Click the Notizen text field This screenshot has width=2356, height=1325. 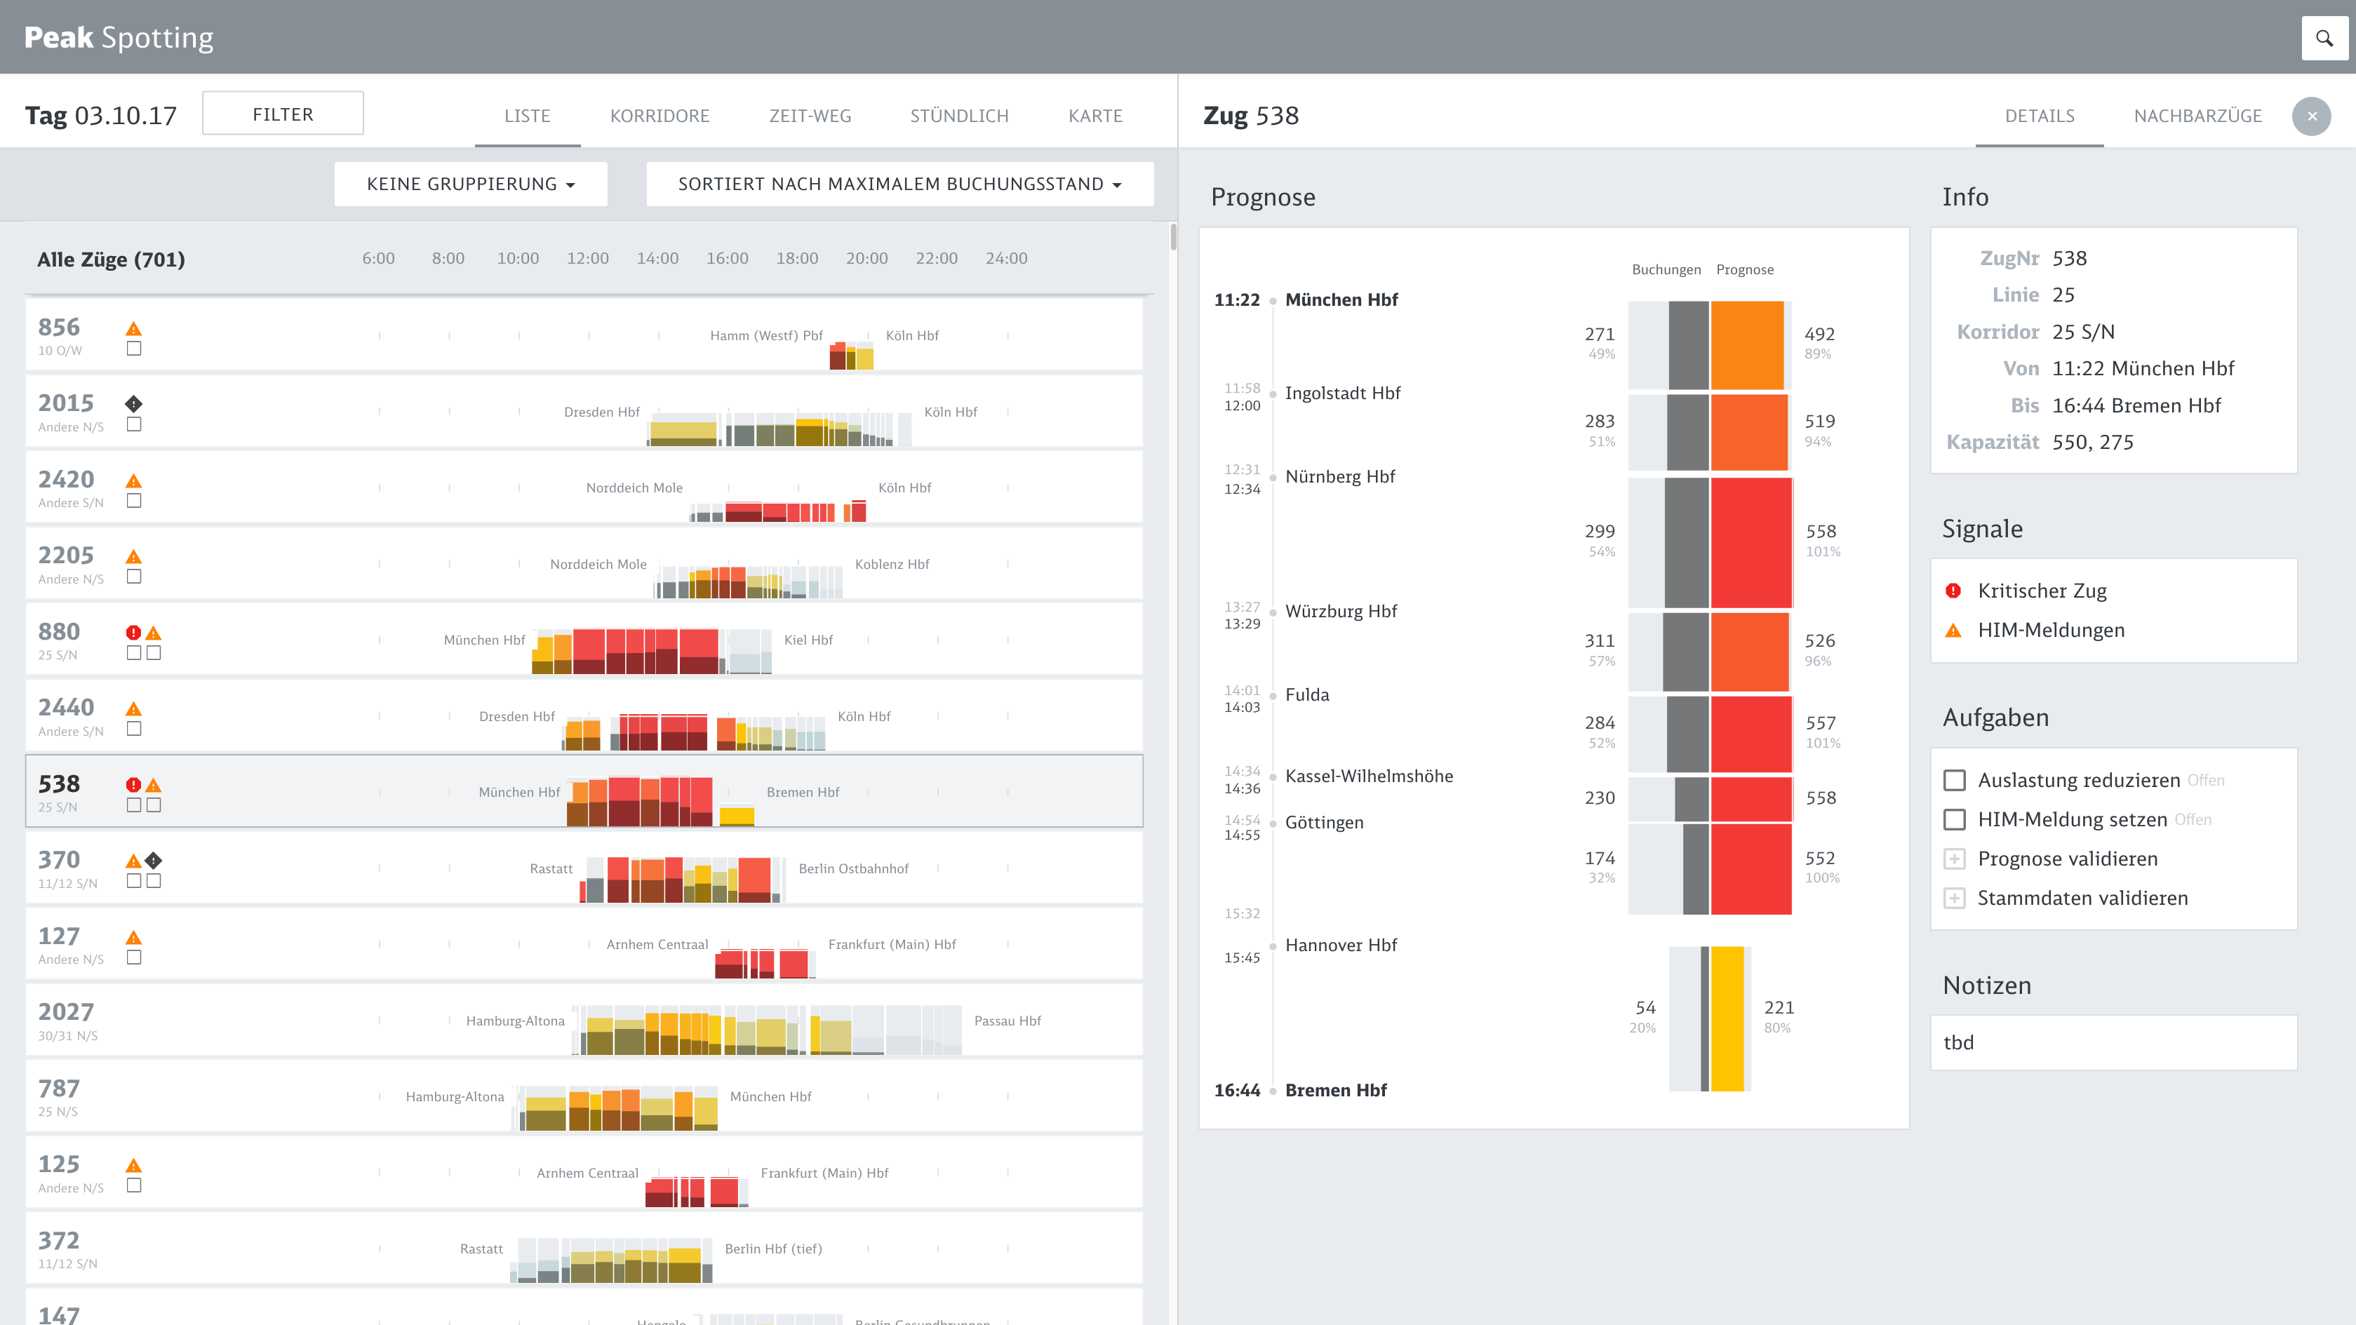(x=2113, y=1042)
